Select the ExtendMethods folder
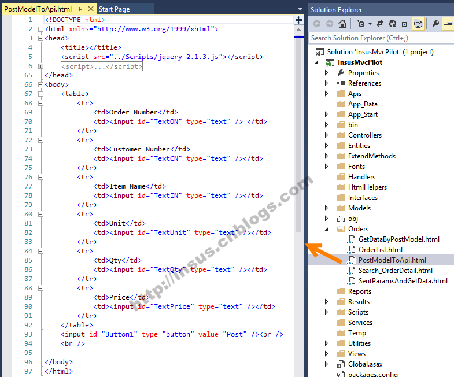 pyautogui.click(x=372, y=156)
